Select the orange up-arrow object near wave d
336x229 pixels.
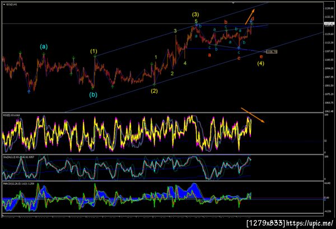coord(250,16)
